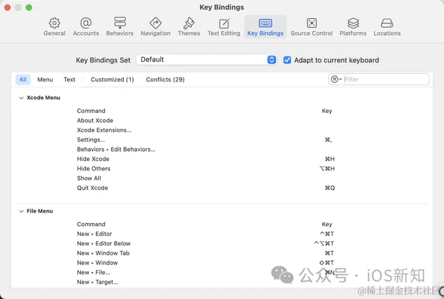Open the Source Control pane icon
The height and width of the screenshot is (299, 444).
coord(311,23)
